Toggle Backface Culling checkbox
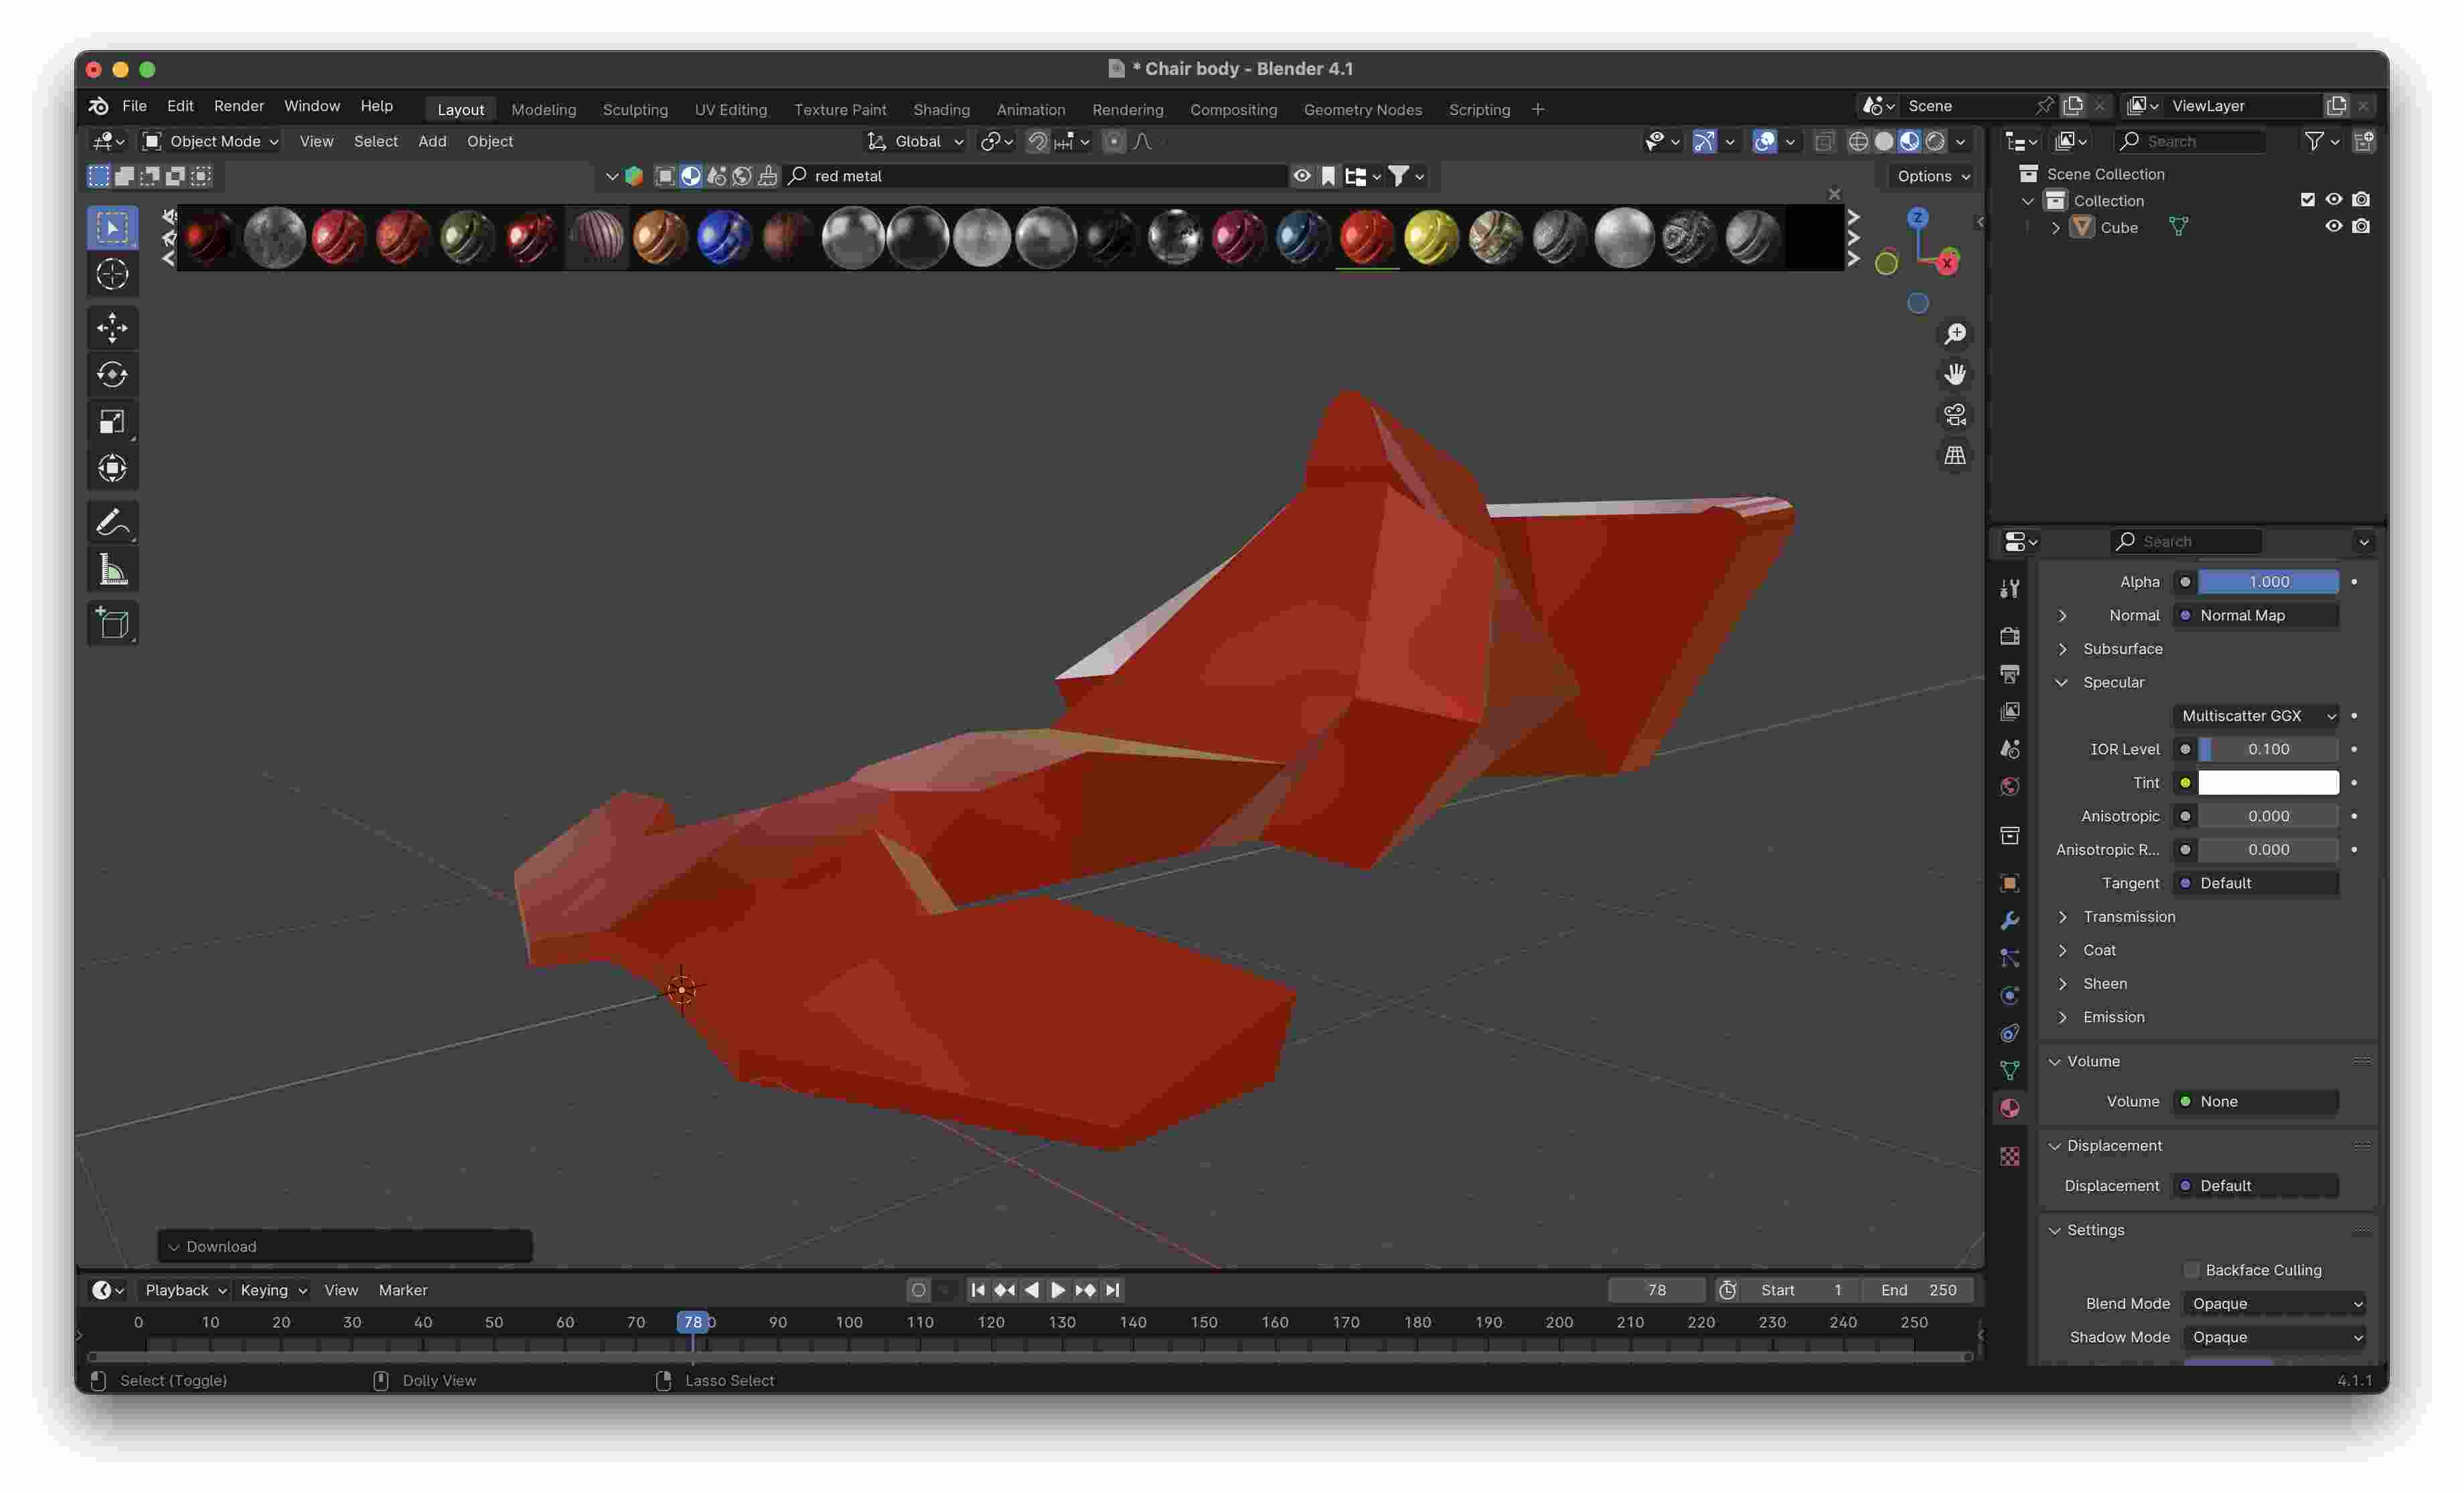This screenshot has width=2464, height=1493. [x=2191, y=1270]
